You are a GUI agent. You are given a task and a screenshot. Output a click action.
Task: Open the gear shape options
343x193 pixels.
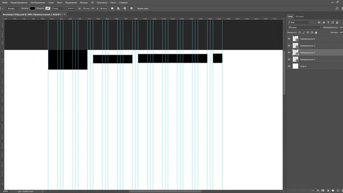131,9
